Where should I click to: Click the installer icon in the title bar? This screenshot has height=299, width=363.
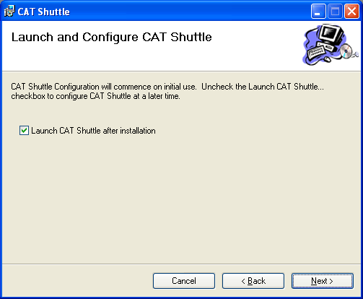click(x=9, y=11)
